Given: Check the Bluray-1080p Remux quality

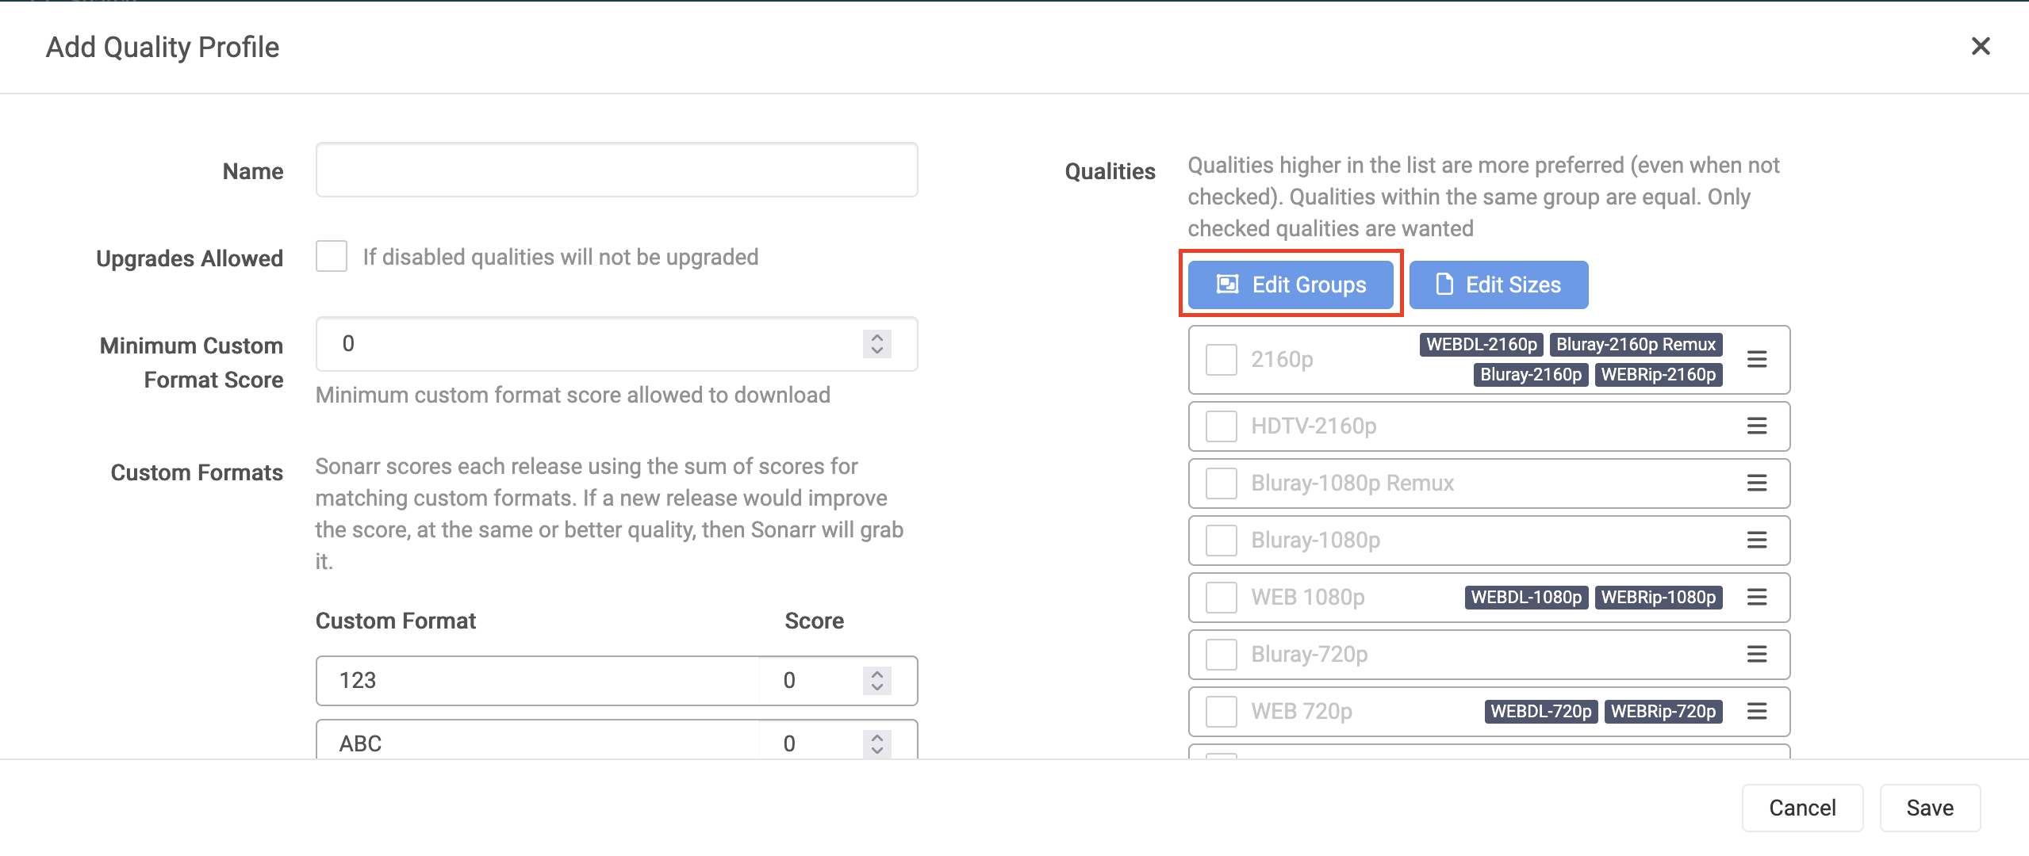Looking at the screenshot, I should (1221, 483).
